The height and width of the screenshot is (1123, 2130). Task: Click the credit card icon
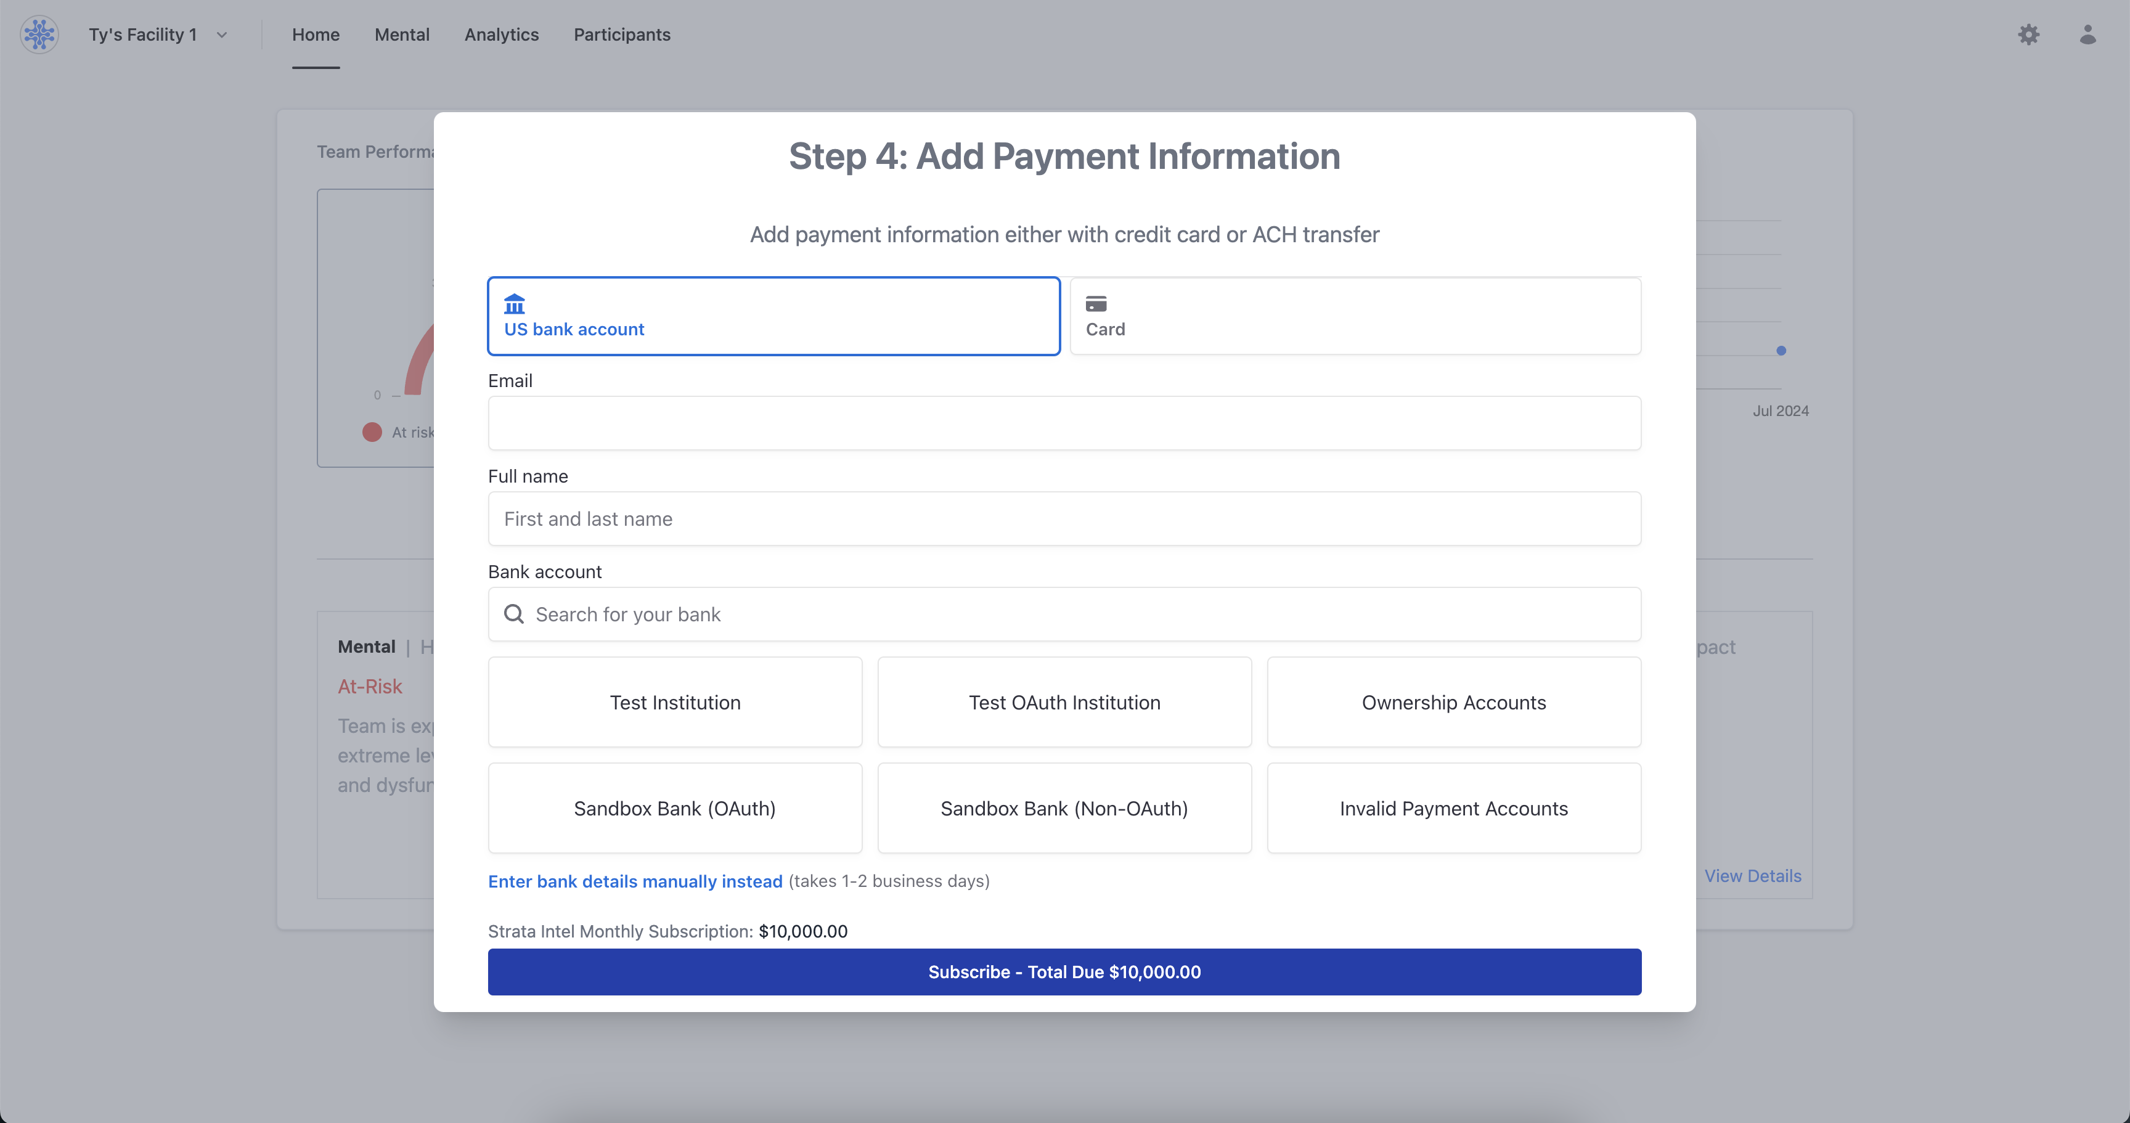click(1096, 303)
